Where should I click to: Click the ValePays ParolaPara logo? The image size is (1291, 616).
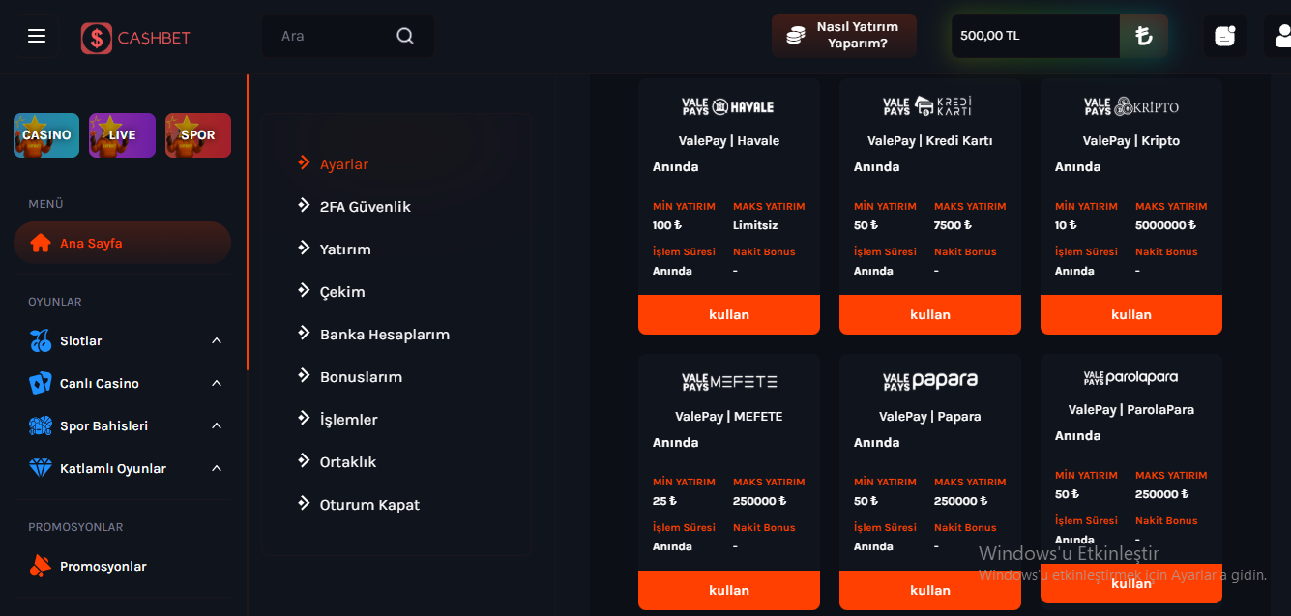click(x=1130, y=377)
